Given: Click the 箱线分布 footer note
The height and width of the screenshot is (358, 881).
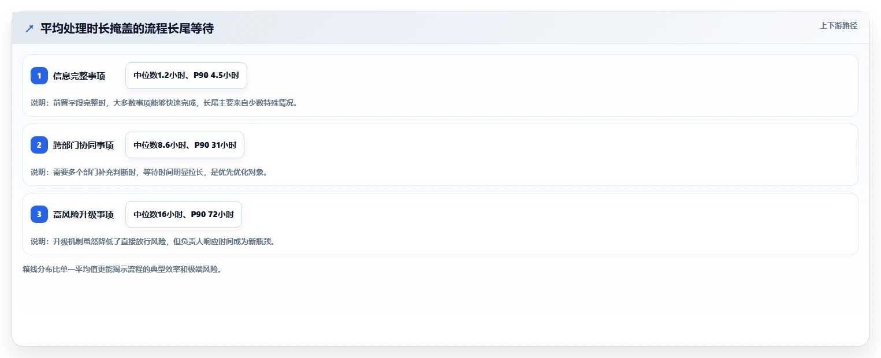Looking at the screenshot, I should (122, 270).
